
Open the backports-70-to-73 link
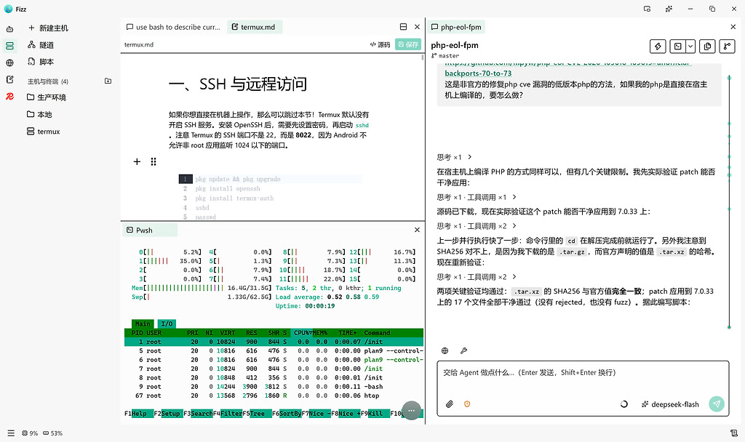(478, 73)
